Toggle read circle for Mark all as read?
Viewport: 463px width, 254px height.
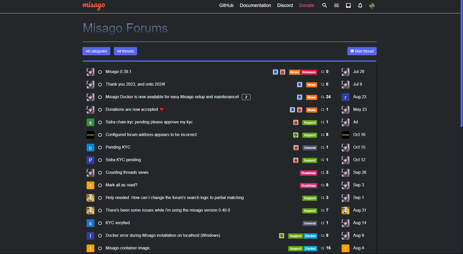click(x=100, y=185)
